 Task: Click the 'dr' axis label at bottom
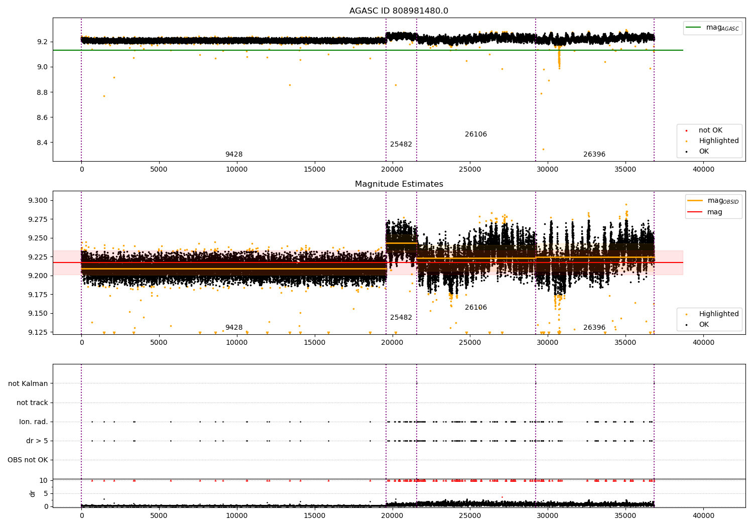[x=33, y=493]
